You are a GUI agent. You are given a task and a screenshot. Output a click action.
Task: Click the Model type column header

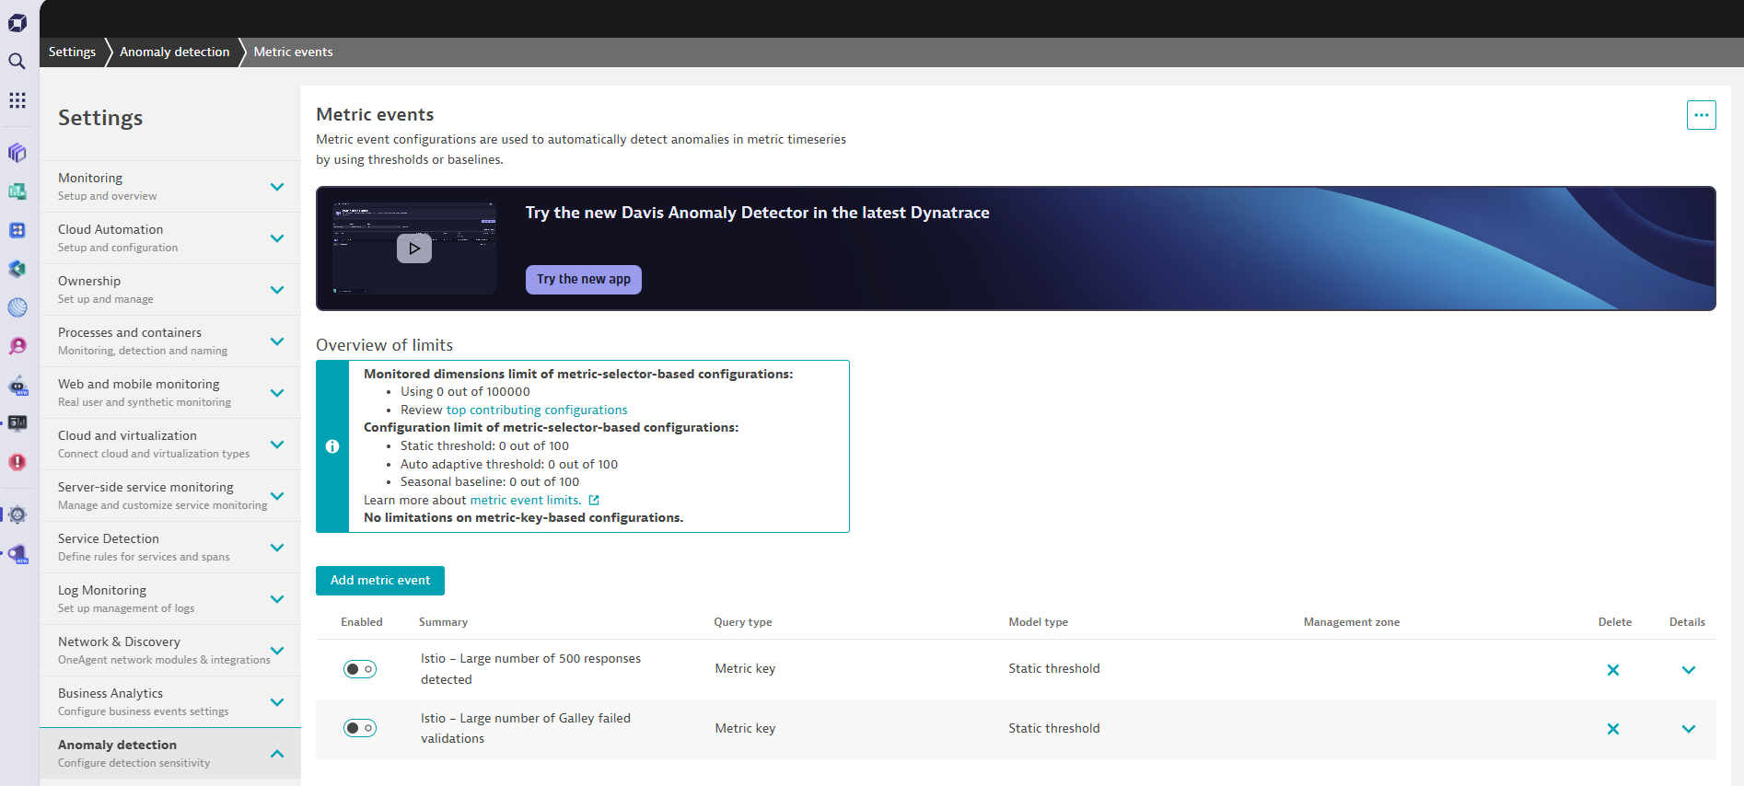coord(1038,622)
